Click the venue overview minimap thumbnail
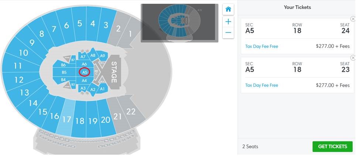Image resolution: width=356 pixels, height=156 pixels. (x=179, y=22)
